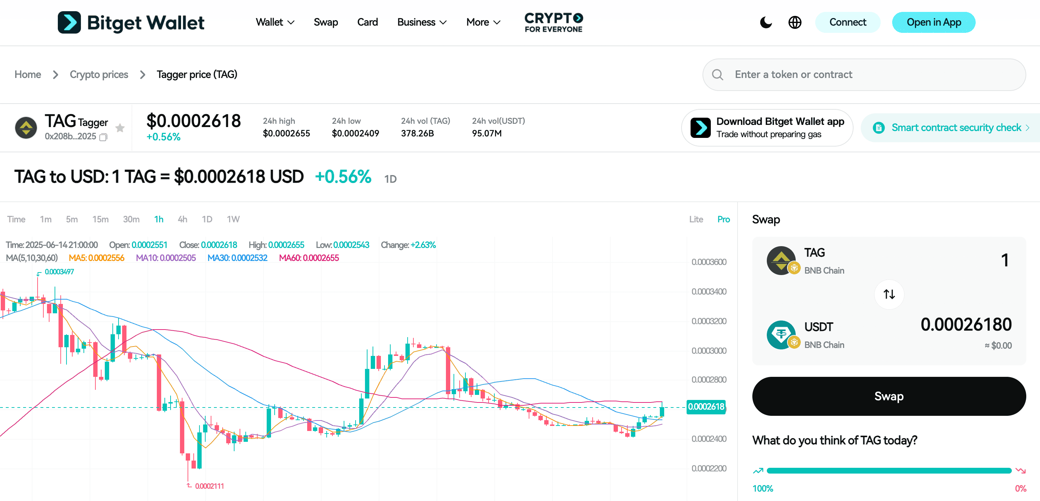The image size is (1040, 501).
Task: Click the TAG token logo in the header
Action: pos(26,128)
